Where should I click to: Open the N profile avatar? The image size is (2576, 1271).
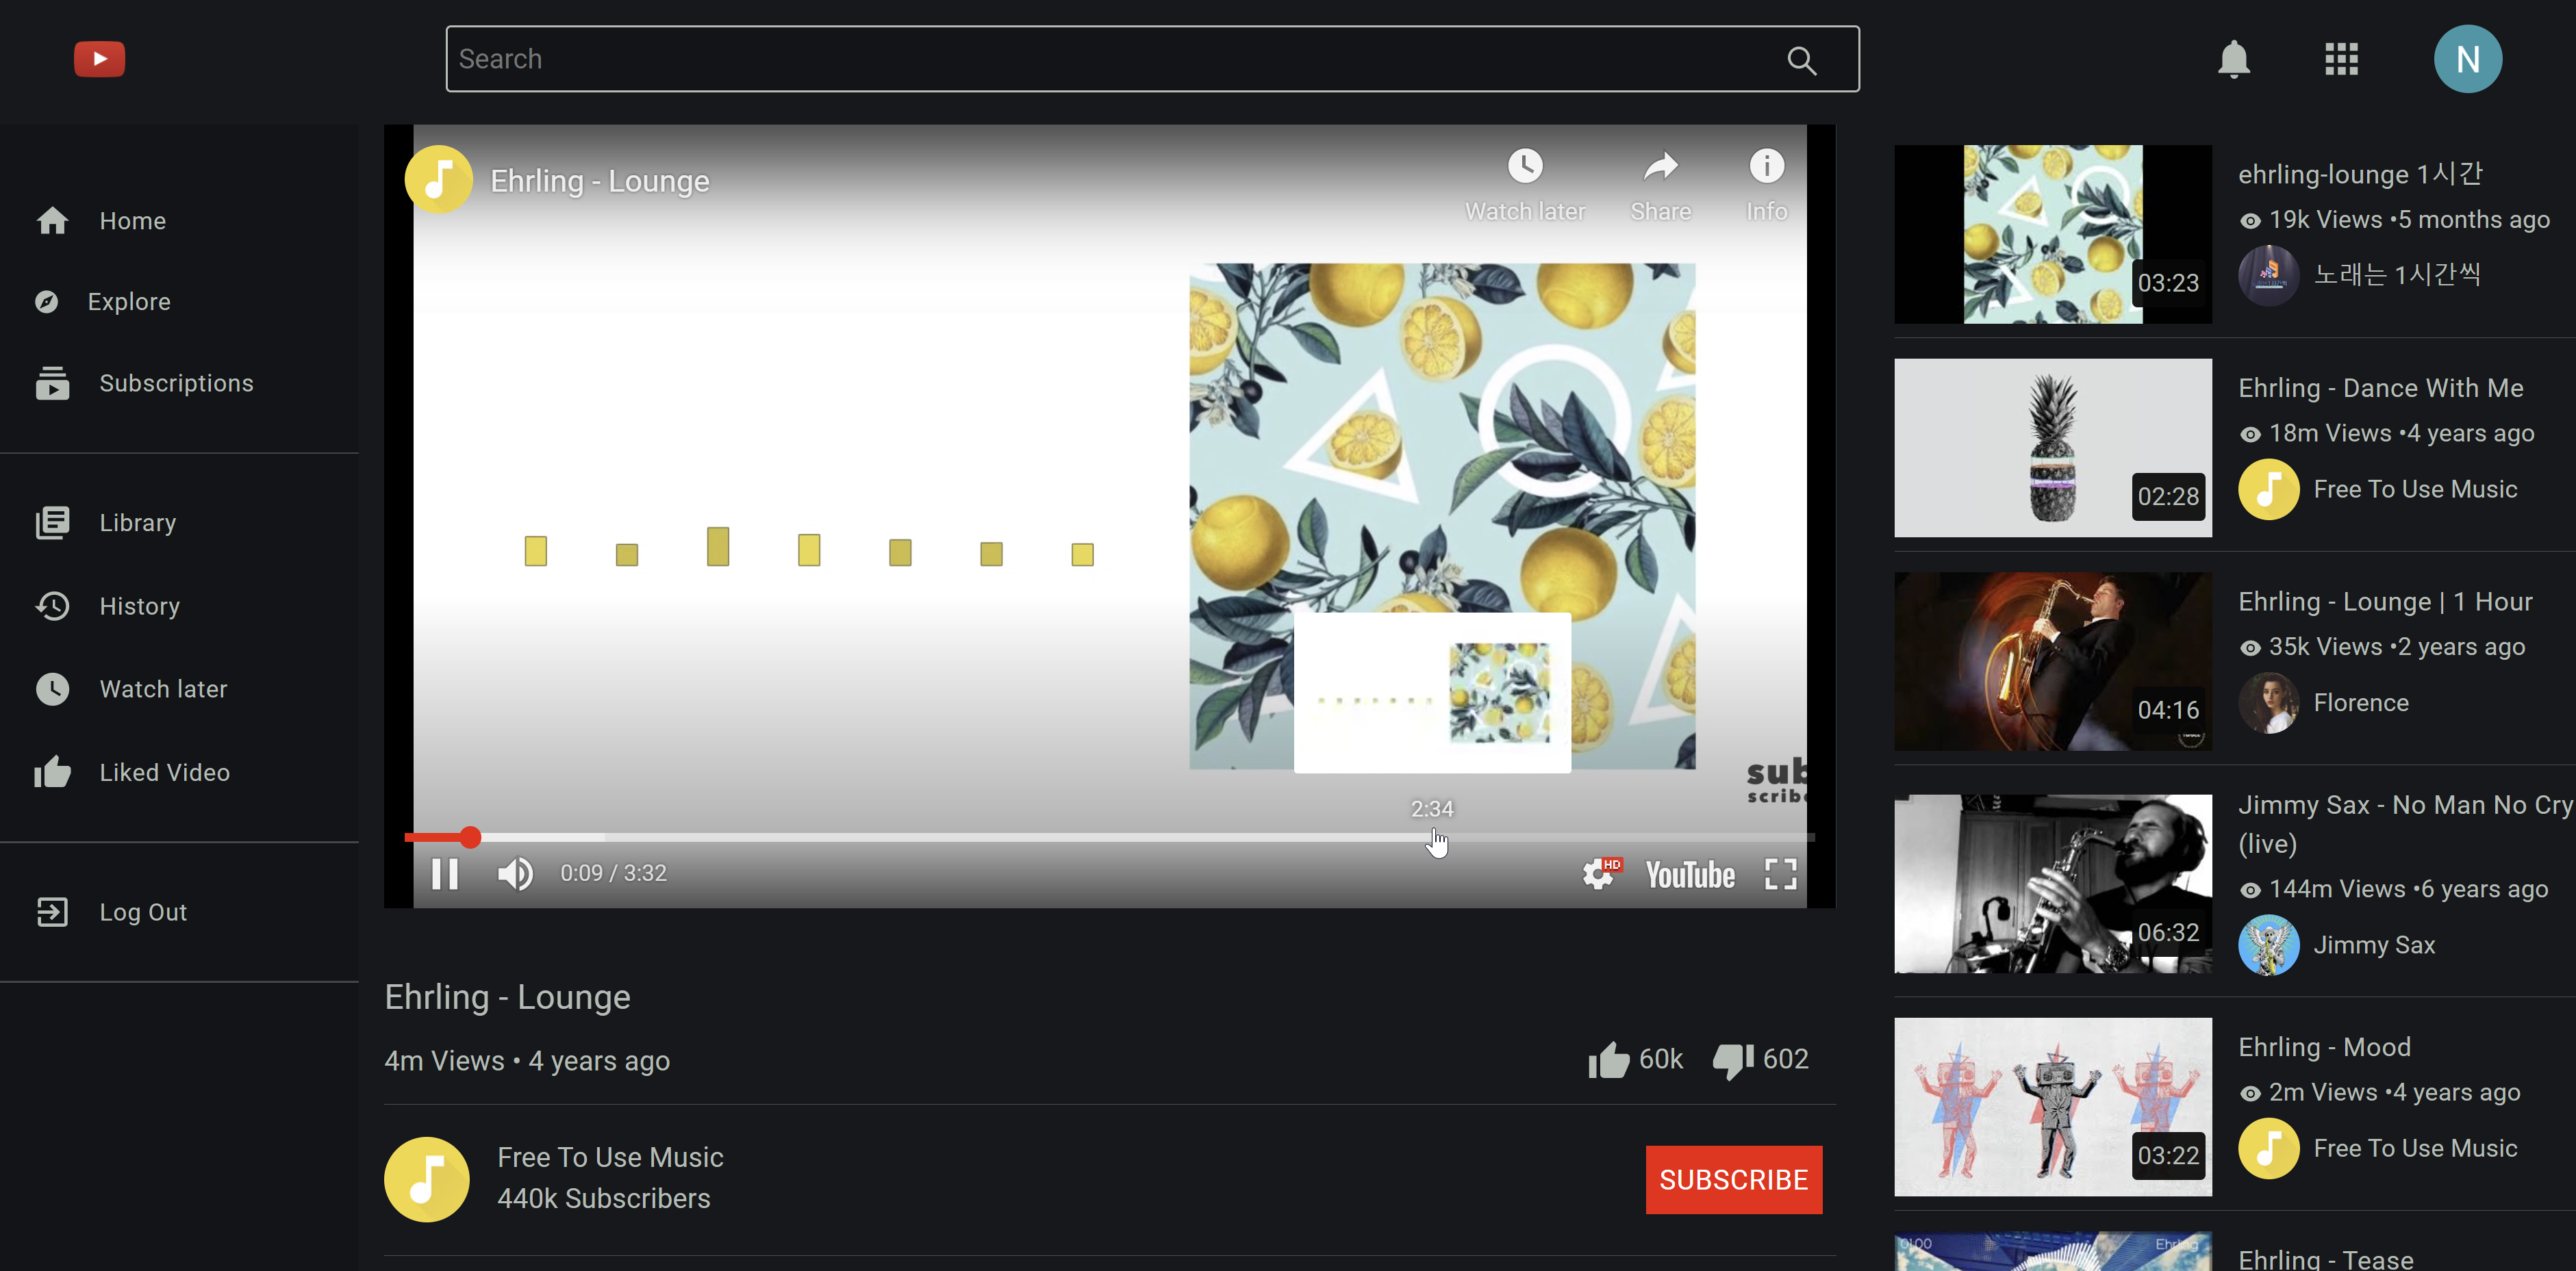pos(2467,59)
